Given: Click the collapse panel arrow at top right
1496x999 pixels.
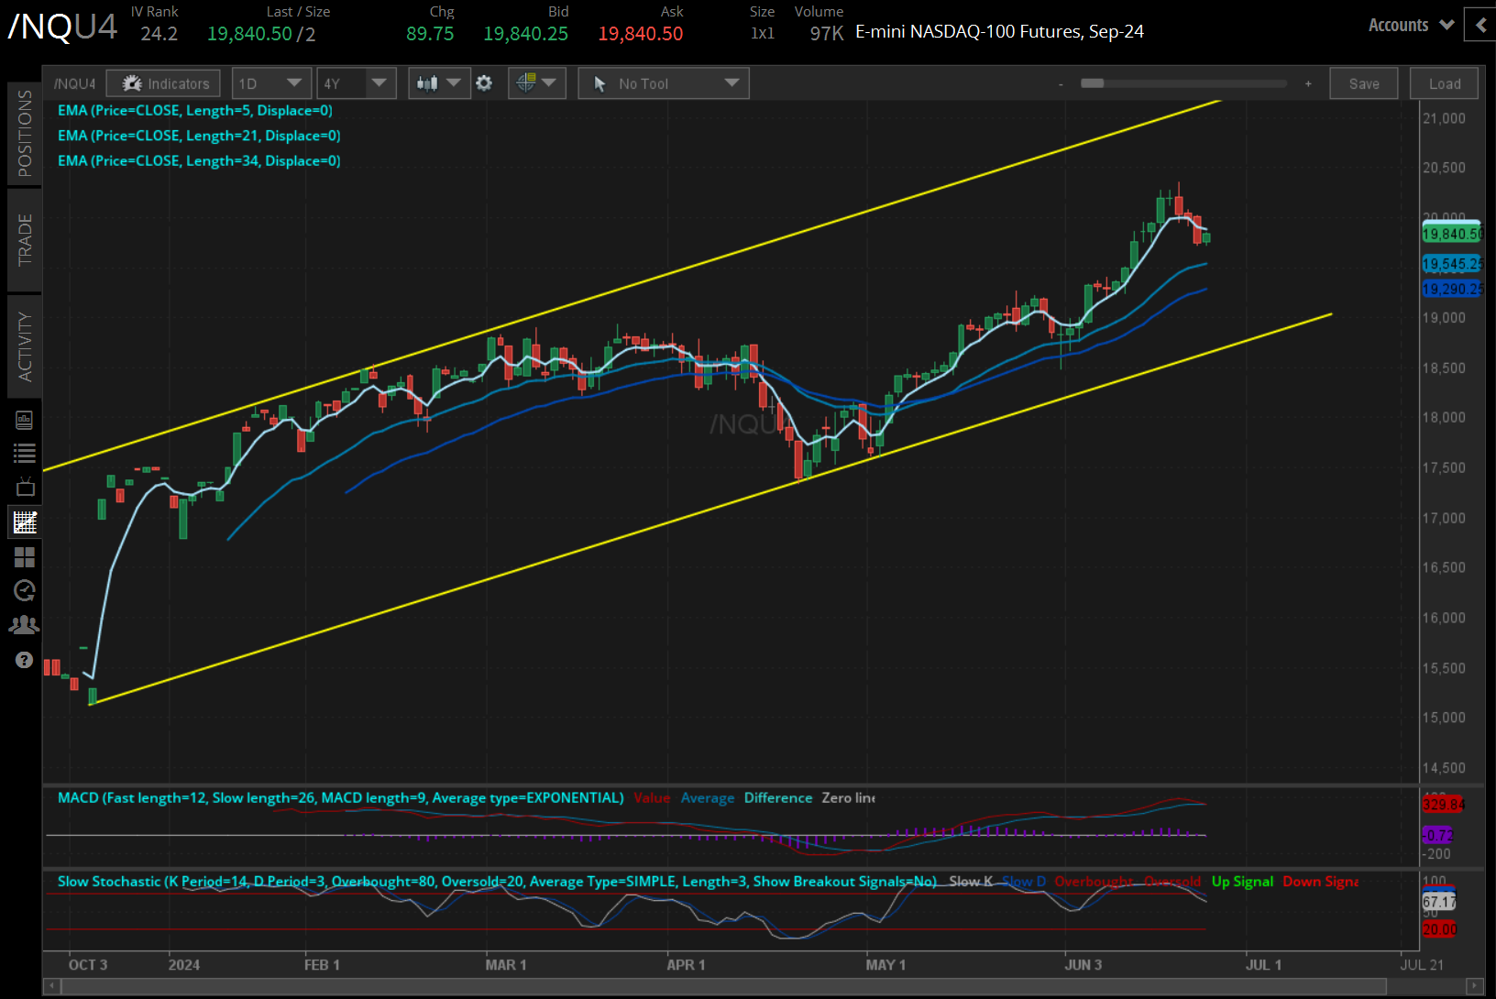Looking at the screenshot, I should click(1480, 25).
